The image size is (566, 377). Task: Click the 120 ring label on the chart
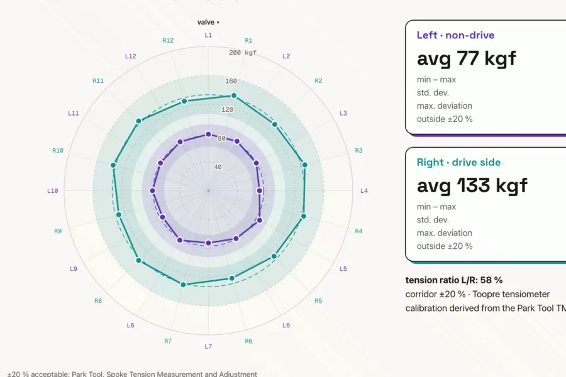pyautogui.click(x=227, y=109)
